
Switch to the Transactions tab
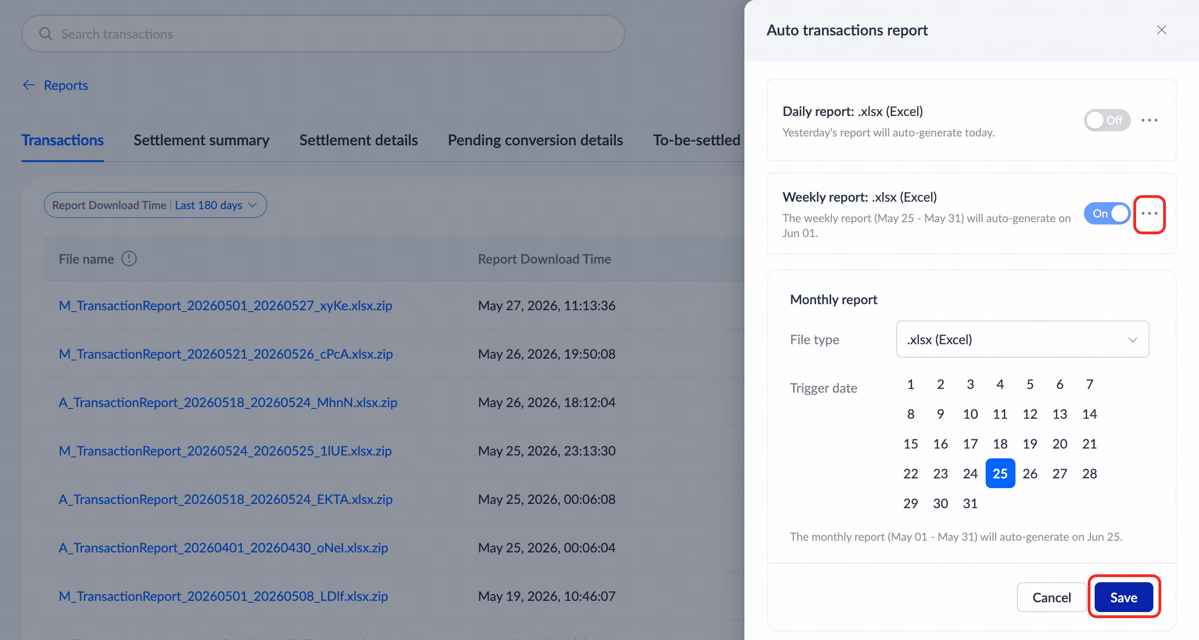(x=62, y=140)
